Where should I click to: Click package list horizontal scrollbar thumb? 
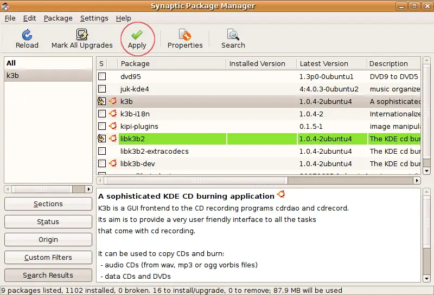(x=196, y=180)
